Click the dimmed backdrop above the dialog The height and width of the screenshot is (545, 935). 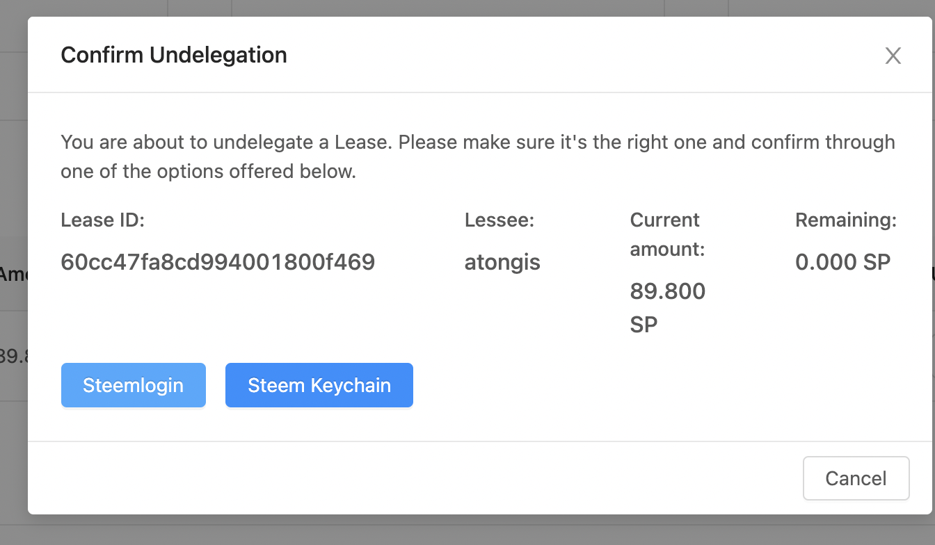point(445,8)
